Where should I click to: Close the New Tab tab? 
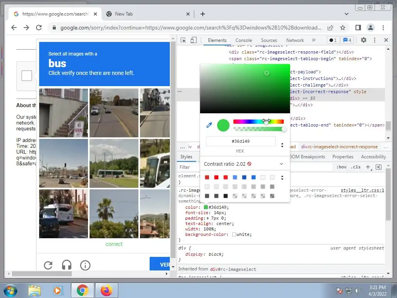pos(188,14)
